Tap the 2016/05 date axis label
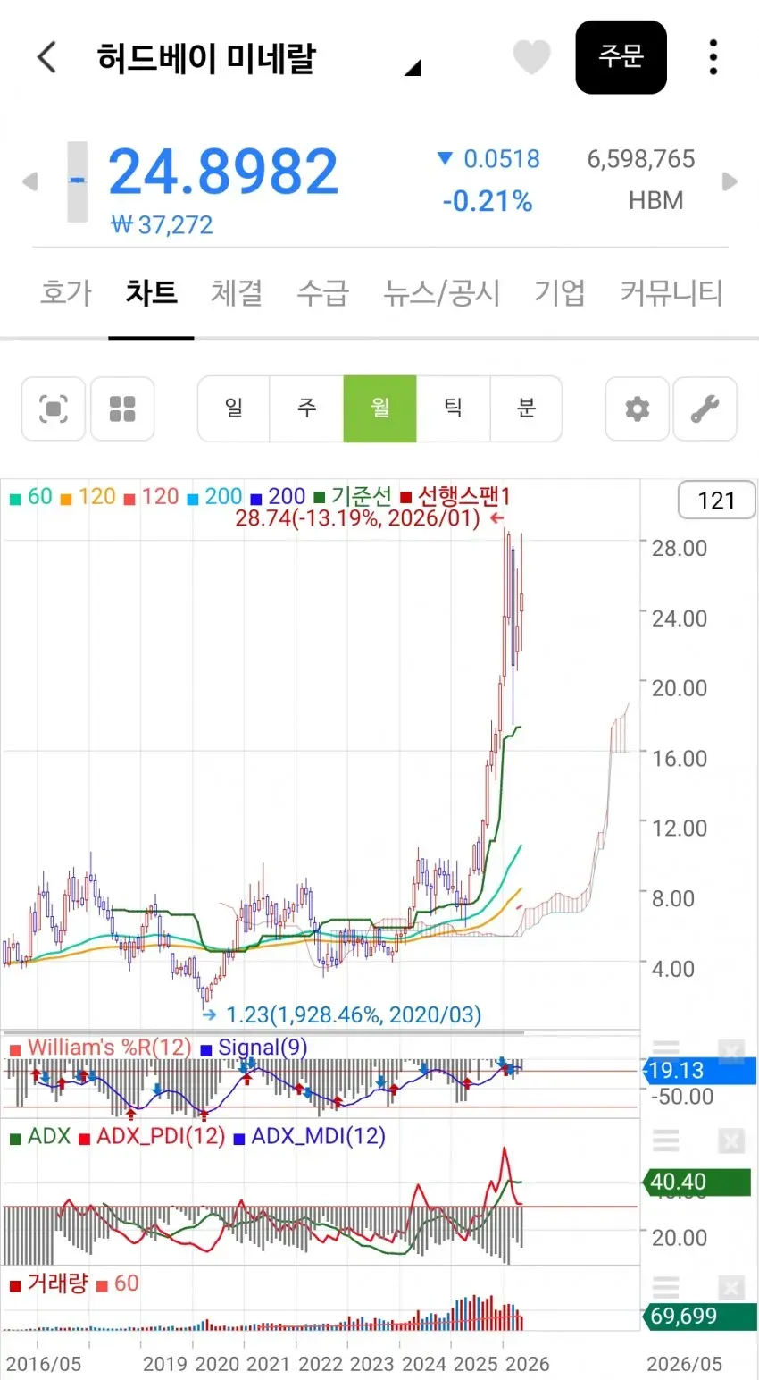759x1380 pixels. click(44, 1365)
